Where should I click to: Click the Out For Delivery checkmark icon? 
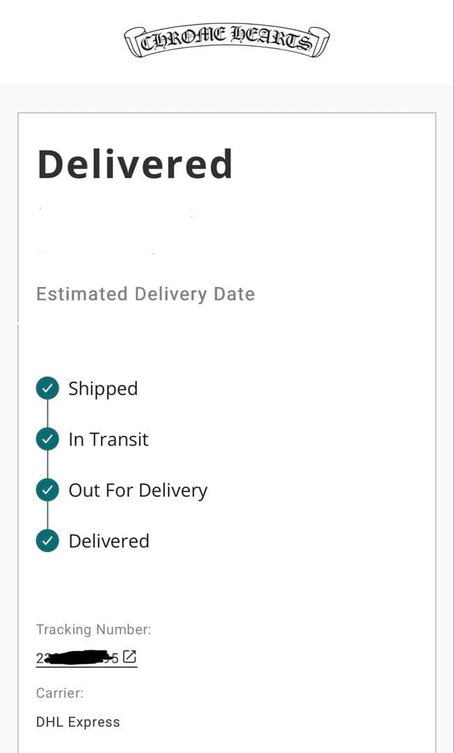(47, 490)
